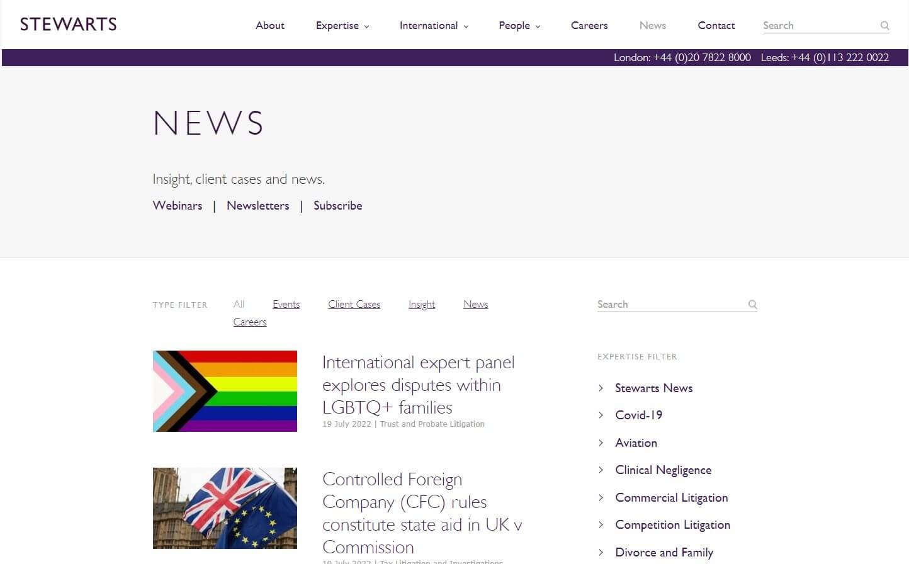Screen dimensions: 909x564
Task: Select the Divorce and Family expertise filter
Action: click(664, 553)
